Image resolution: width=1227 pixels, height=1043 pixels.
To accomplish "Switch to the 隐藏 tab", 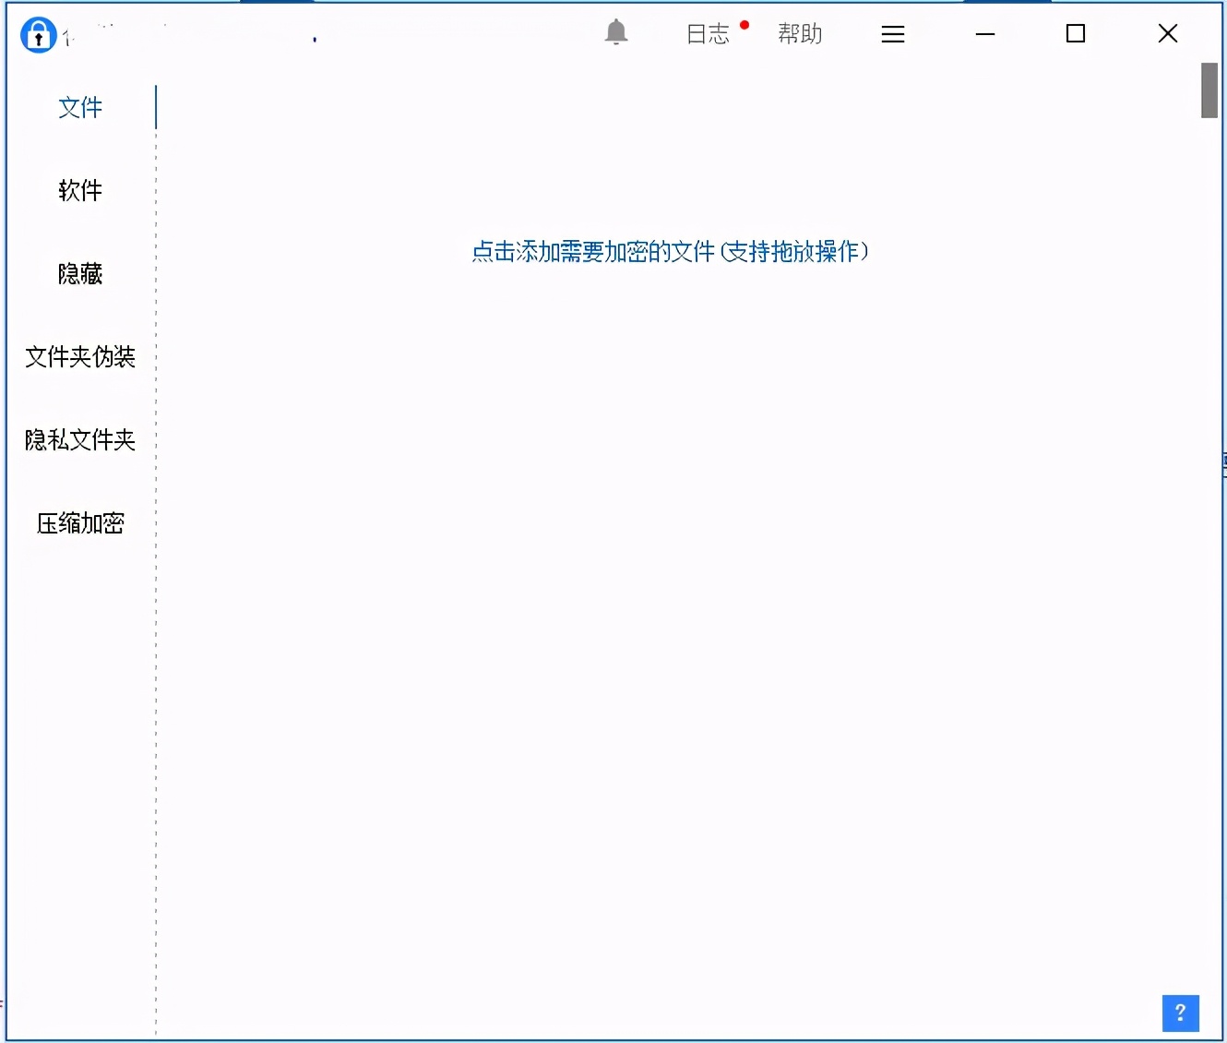I will tap(80, 273).
